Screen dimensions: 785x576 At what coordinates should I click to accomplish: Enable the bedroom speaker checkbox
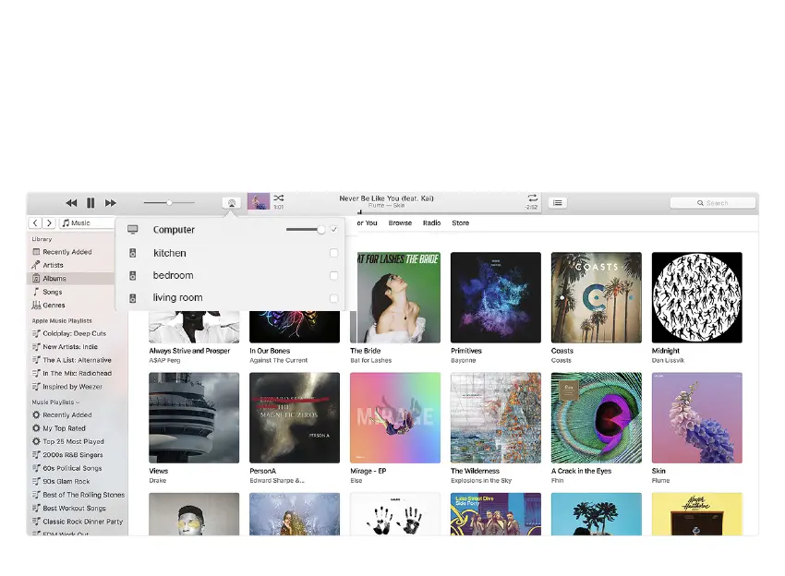click(334, 276)
